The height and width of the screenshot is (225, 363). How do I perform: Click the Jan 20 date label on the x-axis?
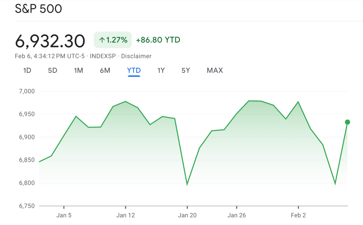(187, 215)
